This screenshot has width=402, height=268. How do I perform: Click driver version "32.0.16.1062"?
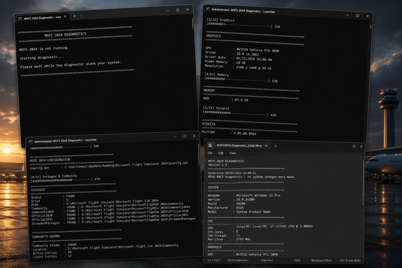[x=248, y=54]
